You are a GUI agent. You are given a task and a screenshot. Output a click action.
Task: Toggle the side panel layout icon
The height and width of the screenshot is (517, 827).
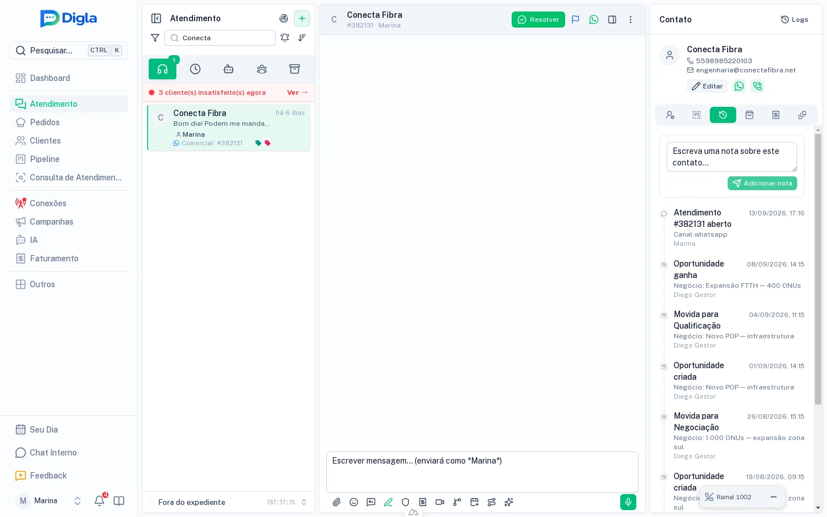tap(612, 20)
